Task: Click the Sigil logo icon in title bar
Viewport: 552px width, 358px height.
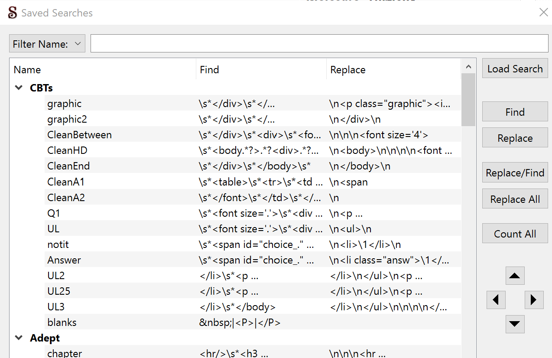Action: pyautogui.click(x=13, y=13)
